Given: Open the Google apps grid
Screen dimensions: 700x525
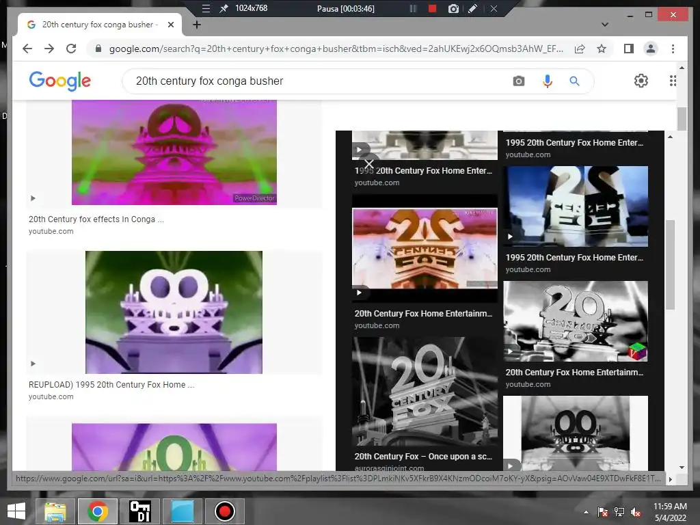Looking at the screenshot, I should [672, 81].
